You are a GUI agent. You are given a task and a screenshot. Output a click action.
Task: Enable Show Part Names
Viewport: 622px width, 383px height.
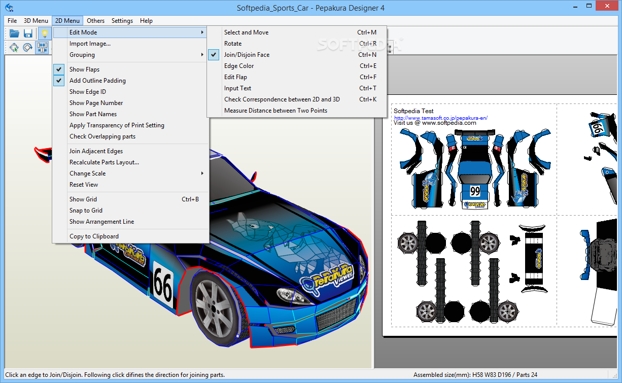point(131,114)
